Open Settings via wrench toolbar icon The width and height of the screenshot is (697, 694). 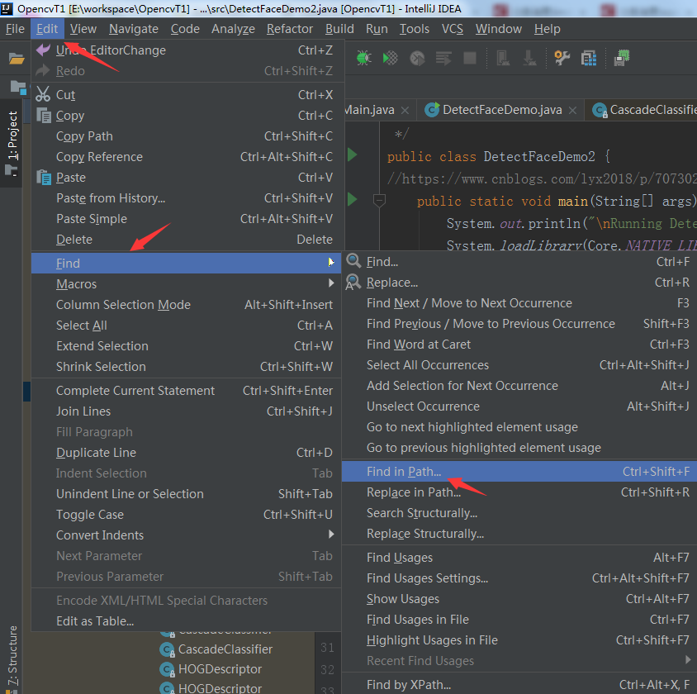(562, 58)
